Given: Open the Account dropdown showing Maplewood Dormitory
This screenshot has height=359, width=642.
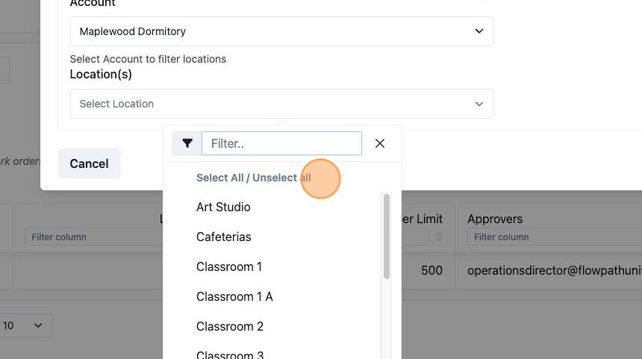Looking at the screenshot, I should click(281, 31).
